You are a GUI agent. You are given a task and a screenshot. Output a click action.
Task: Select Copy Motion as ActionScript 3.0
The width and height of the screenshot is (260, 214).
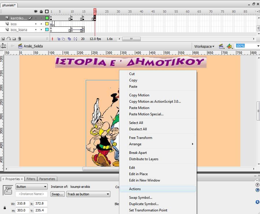(x=157, y=101)
